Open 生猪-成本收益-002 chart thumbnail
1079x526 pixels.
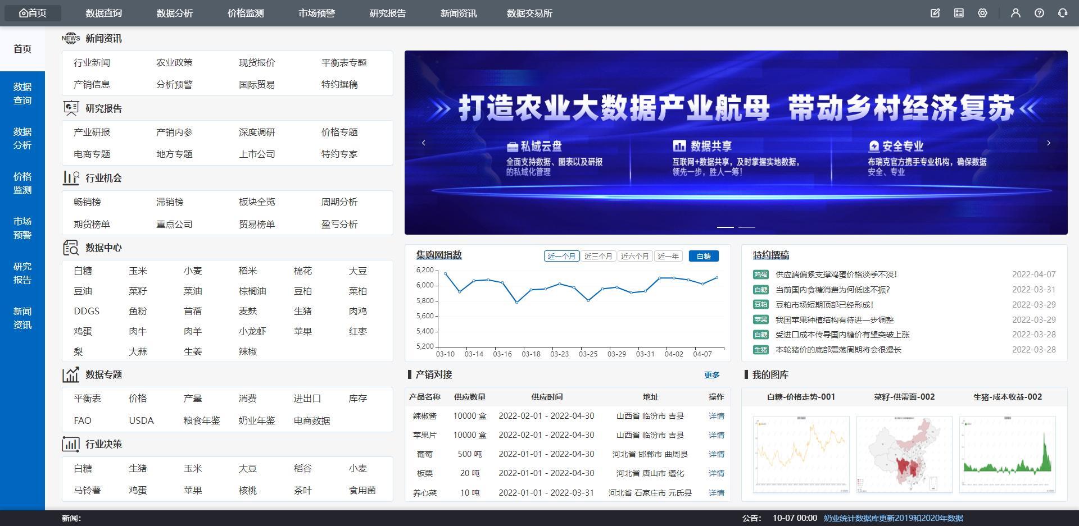click(x=1008, y=454)
